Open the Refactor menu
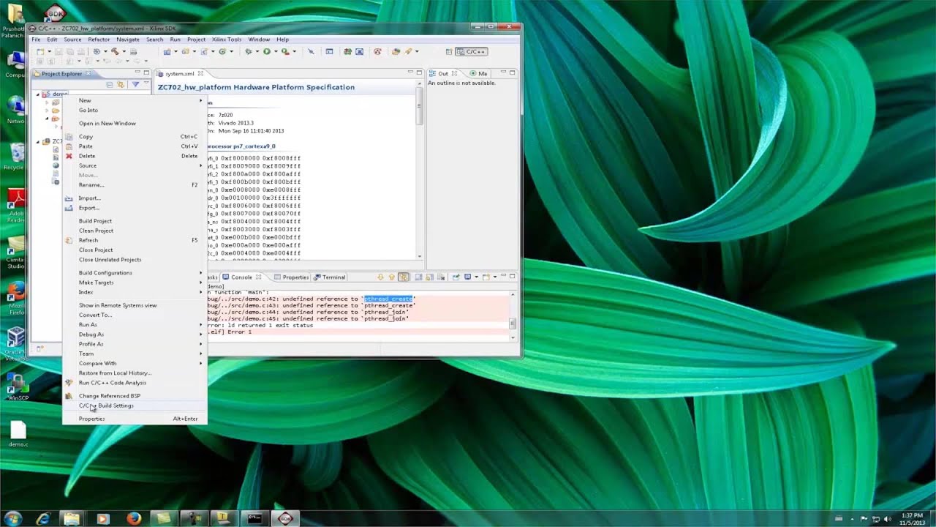This screenshot has width=936, height=527. (x=99, y=40)
